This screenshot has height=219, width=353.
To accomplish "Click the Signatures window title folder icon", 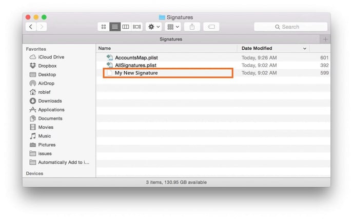I will pyautogui.click(x=162, y=17).
